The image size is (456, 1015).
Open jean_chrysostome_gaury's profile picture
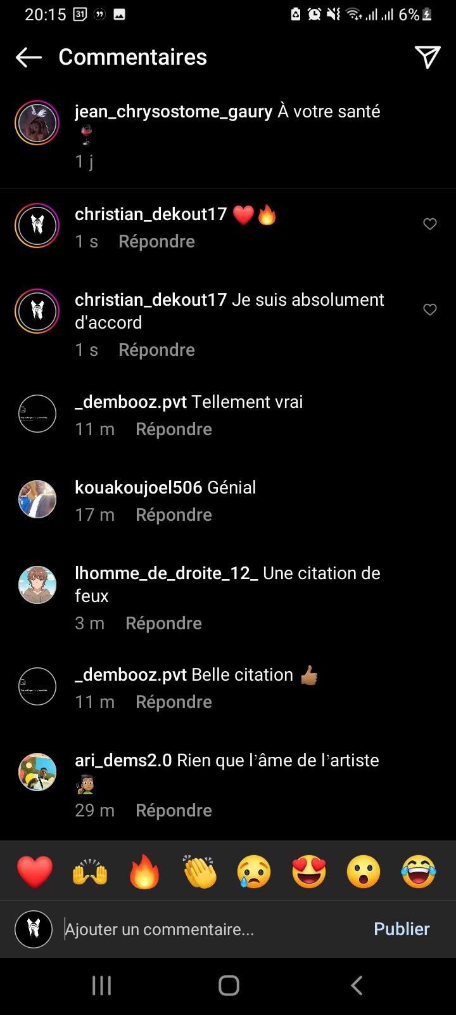tap(37, 123)
